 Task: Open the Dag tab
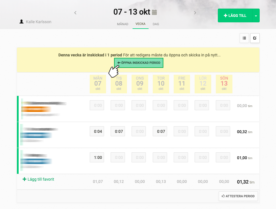click(x=156, y=24)
